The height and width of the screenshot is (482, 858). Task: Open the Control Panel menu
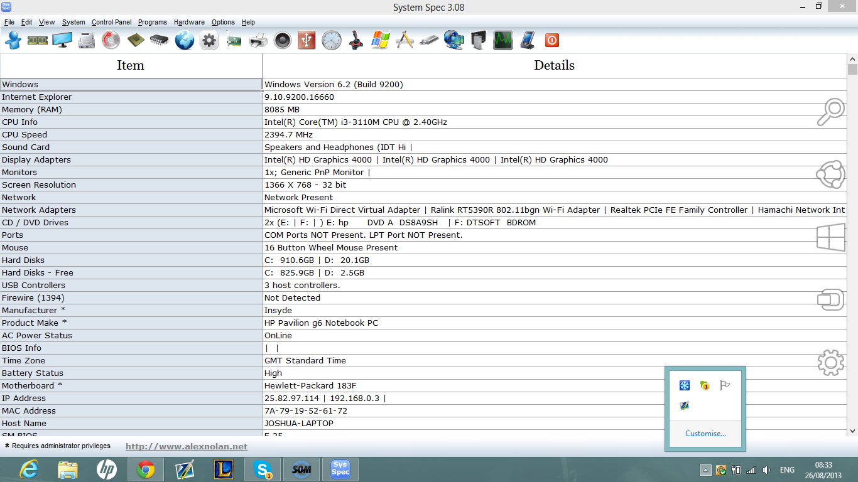coord(112,22)
